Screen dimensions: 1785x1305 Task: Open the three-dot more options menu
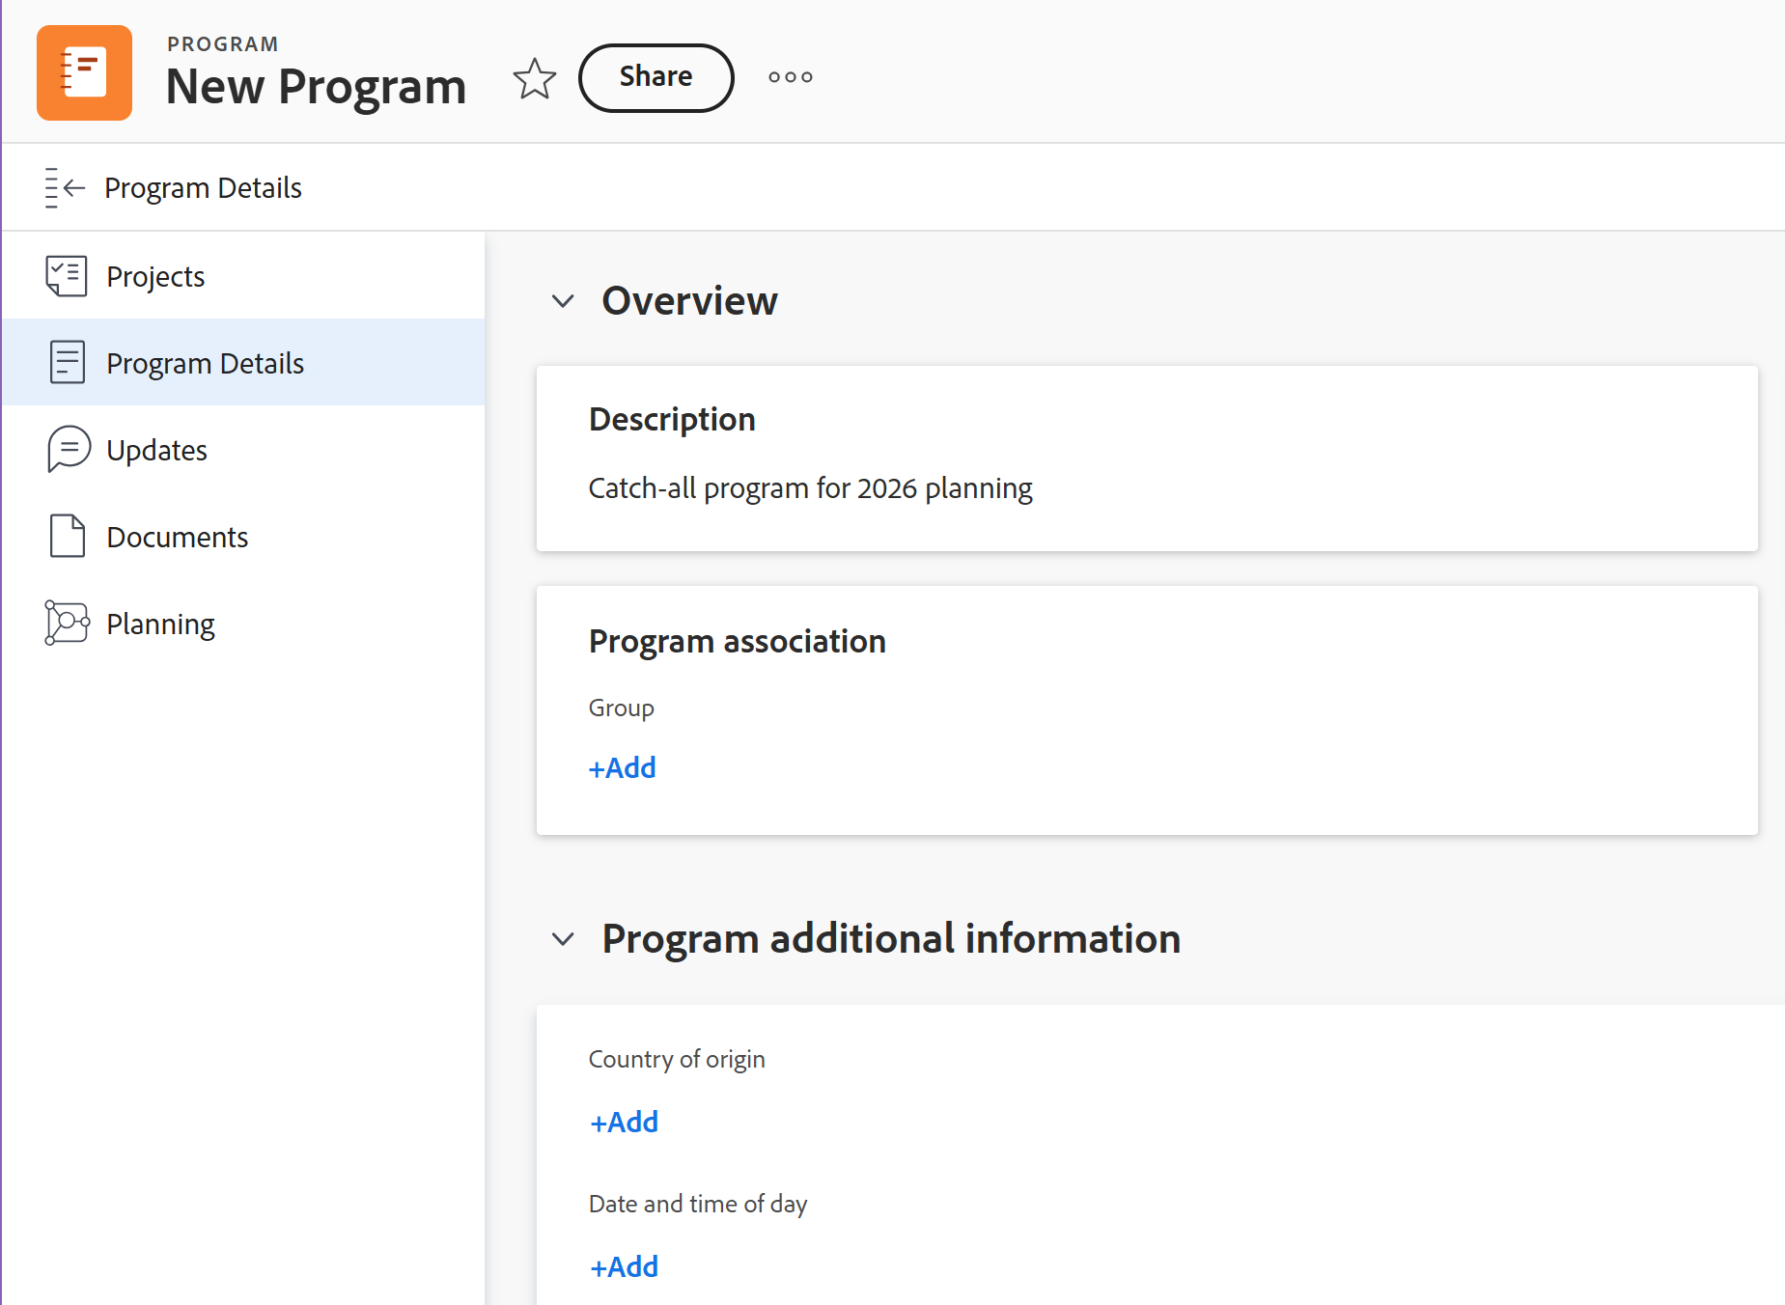[x=790, y=77]
